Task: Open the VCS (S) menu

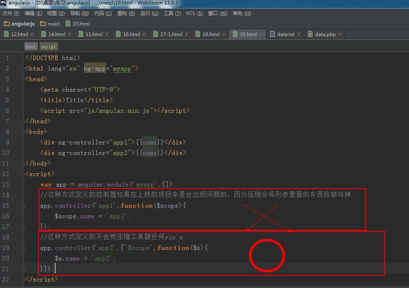Action: (x=194, y=13)
